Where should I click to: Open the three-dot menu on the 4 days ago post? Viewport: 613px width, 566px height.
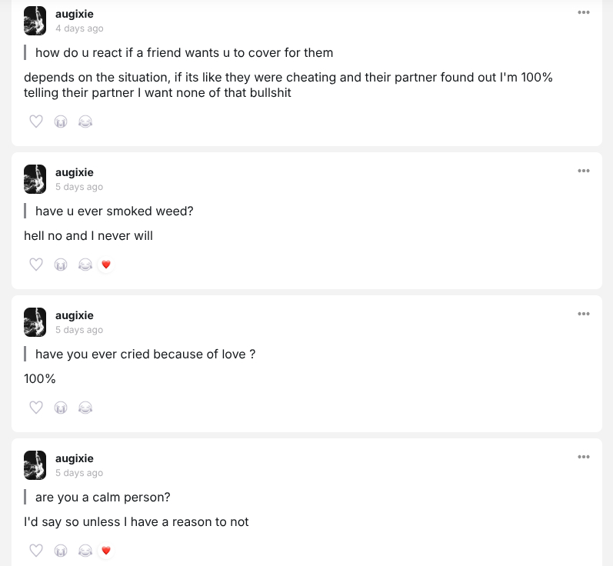coord(584,12)
